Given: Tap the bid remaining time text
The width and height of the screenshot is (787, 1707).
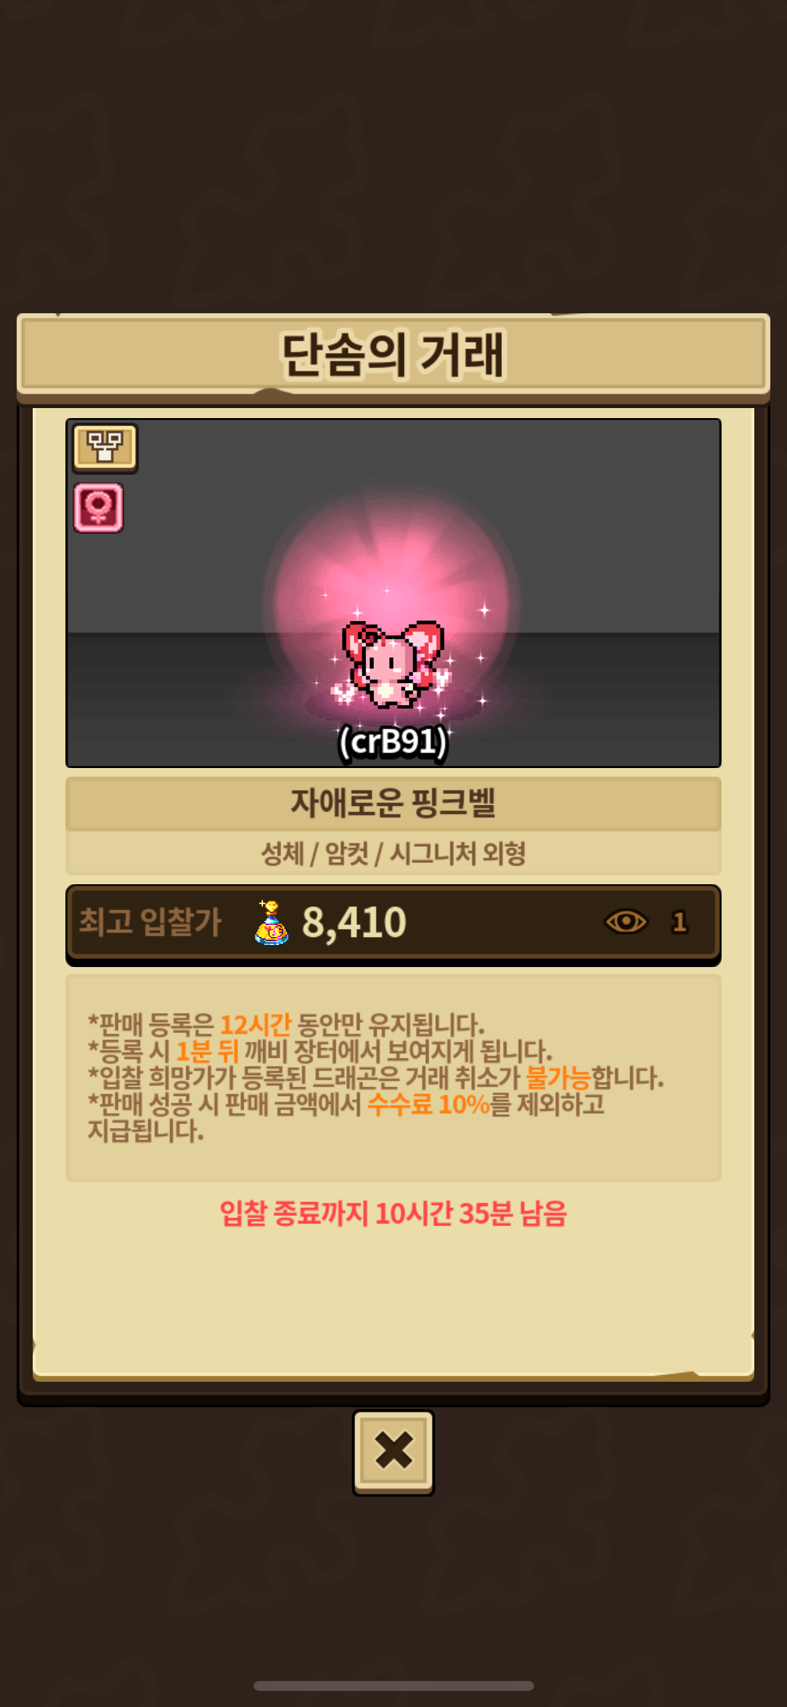Looking at the screenshot, I should click(x=393, y=1213).
